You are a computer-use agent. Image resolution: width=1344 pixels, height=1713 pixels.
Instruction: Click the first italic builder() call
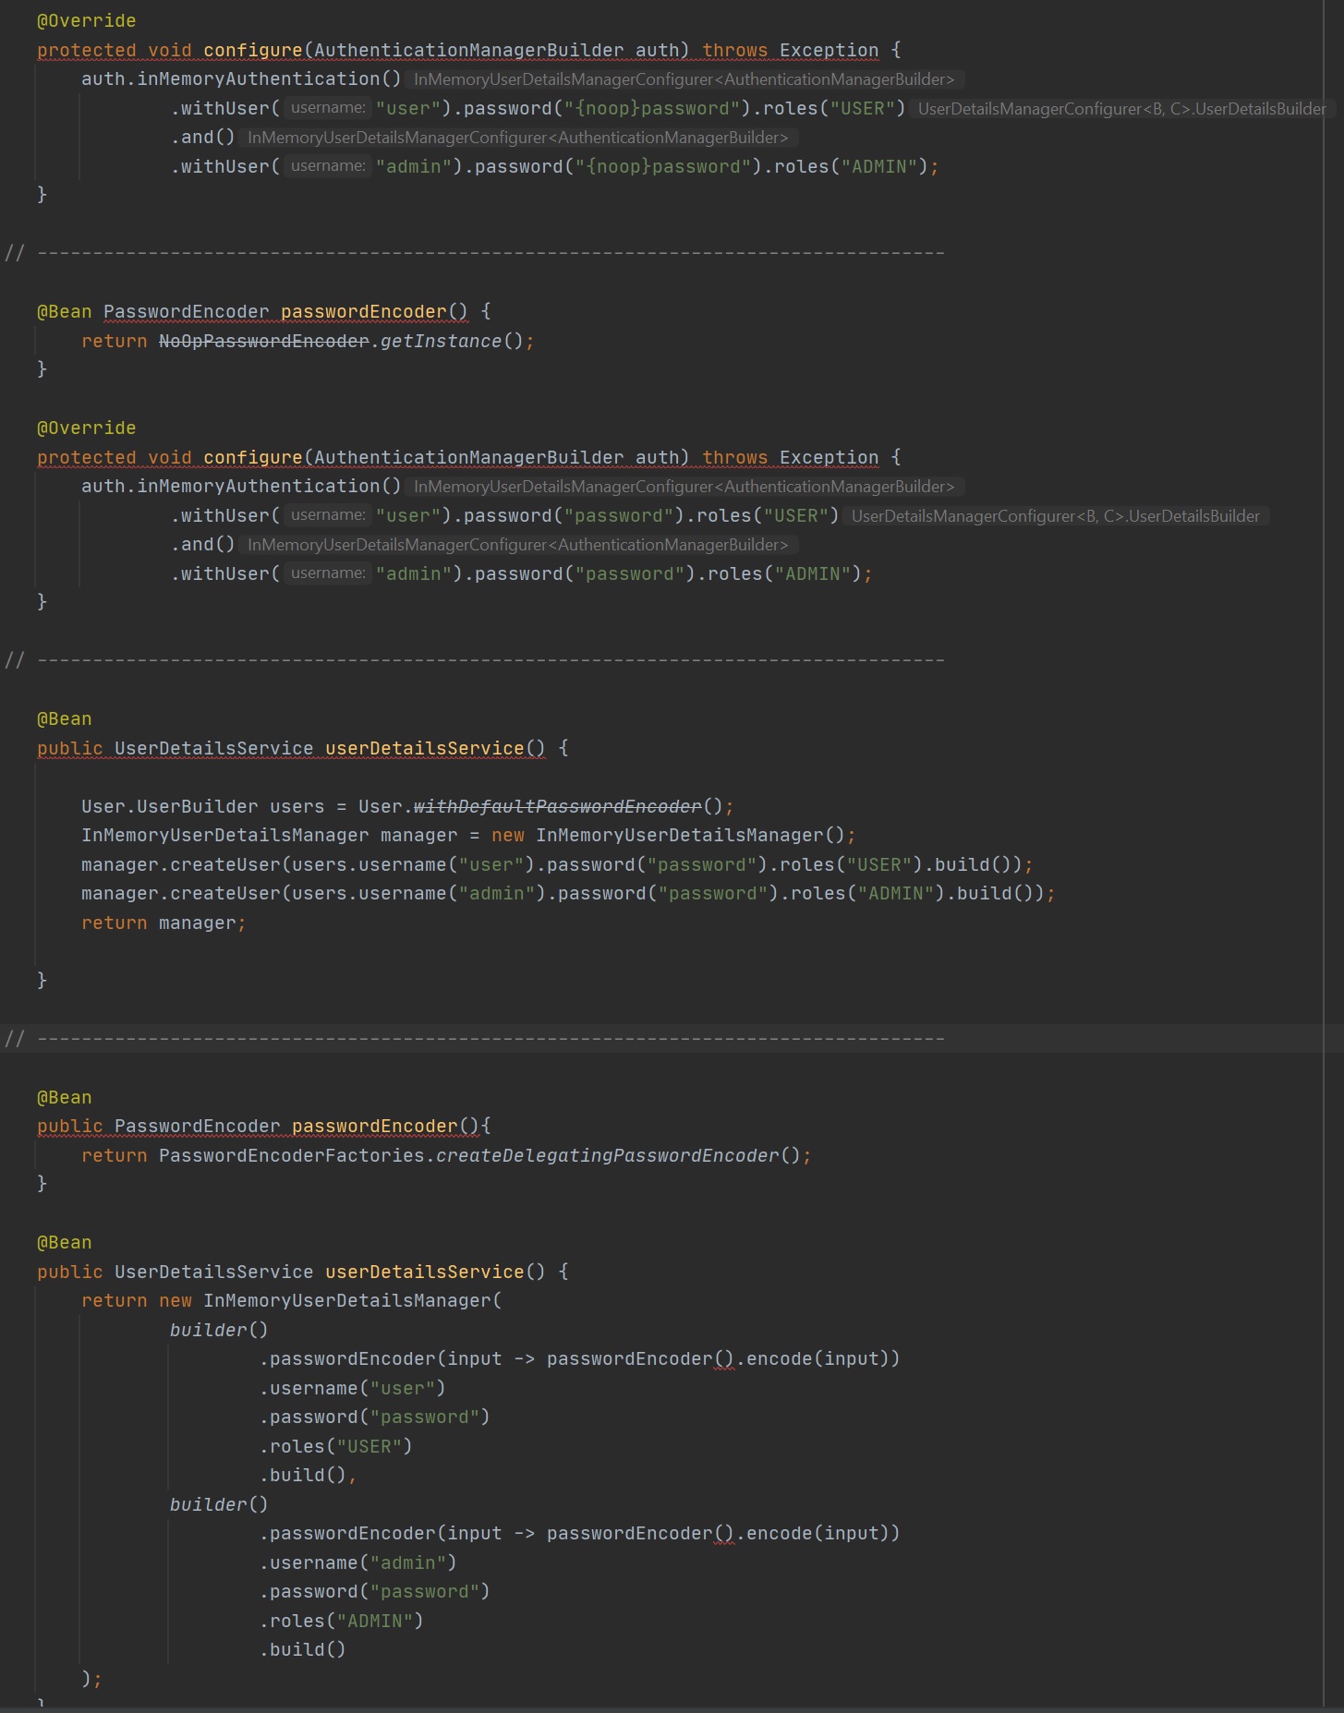pyautogui.click(x=219, y=1331)
